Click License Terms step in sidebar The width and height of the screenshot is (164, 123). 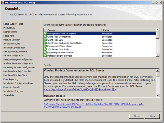click(x=10, y=32)
